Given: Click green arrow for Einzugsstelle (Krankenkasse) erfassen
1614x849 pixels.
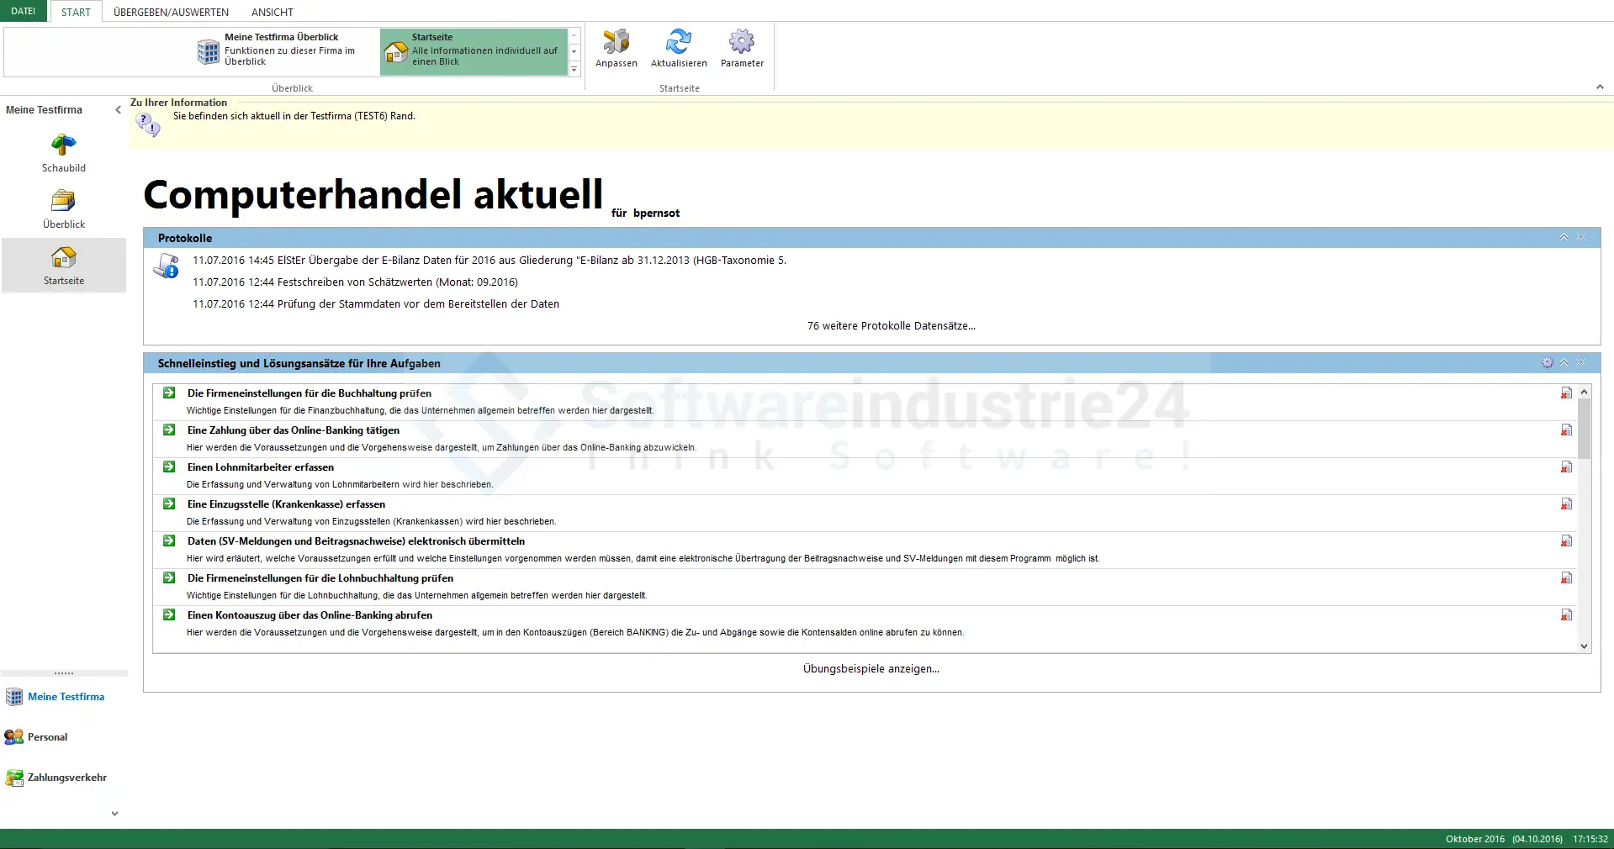Looking at the screenshot, I should (169, 504).
